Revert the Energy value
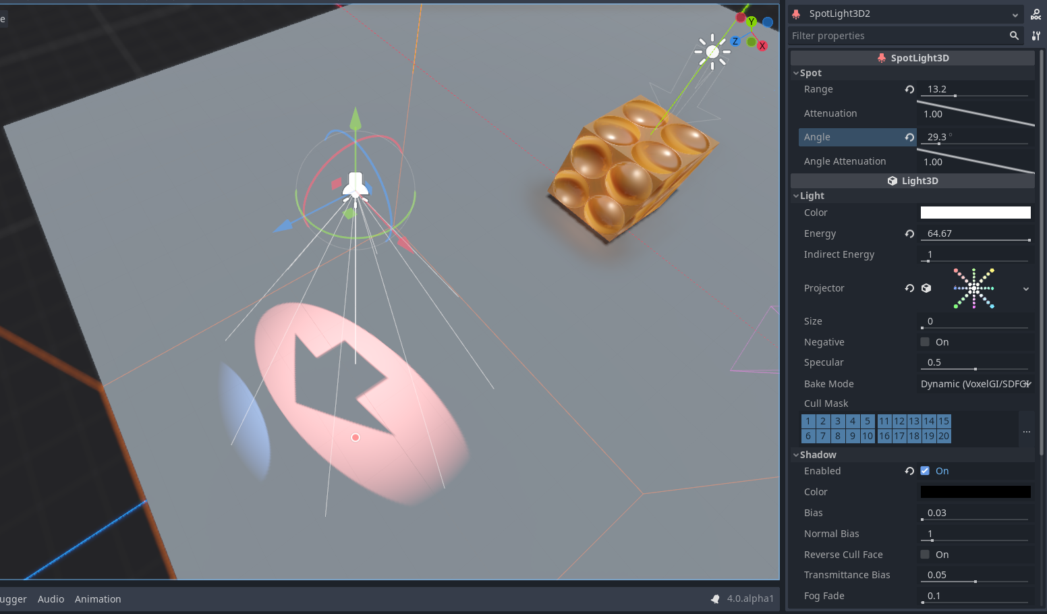Screen dimensions: 1047x614 tap(909, 233)
